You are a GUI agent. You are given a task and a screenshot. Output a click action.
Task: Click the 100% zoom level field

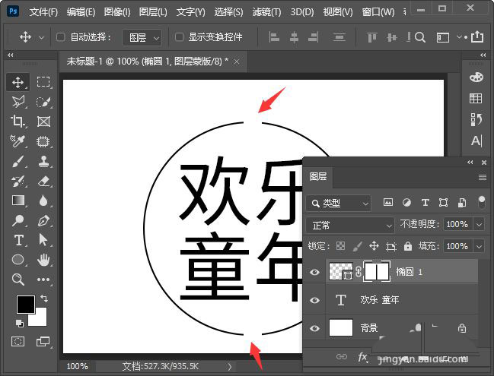pos(78,366)
